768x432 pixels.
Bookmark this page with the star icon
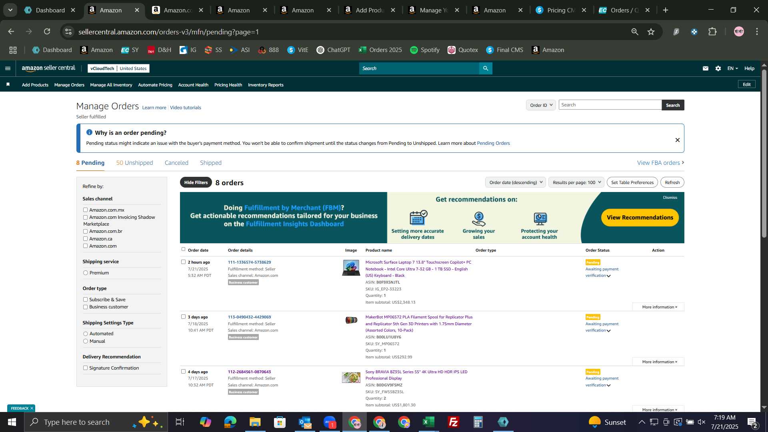651,32
